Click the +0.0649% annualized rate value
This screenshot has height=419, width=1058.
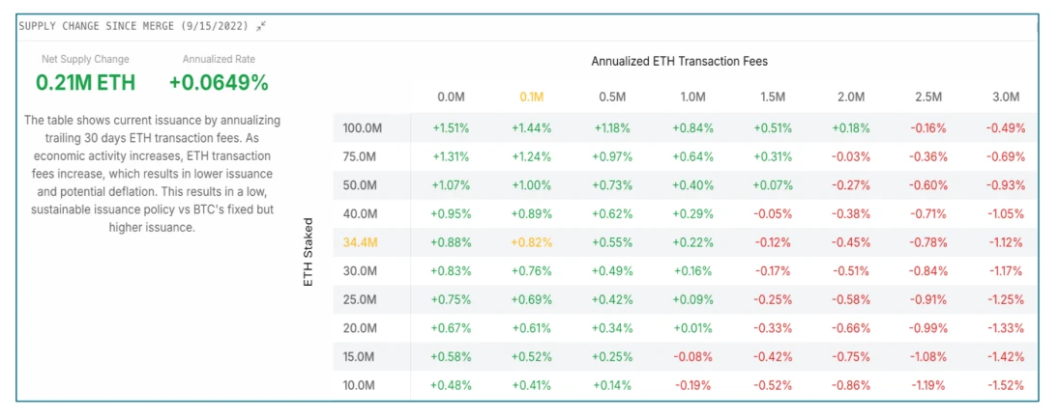point(219,83)
